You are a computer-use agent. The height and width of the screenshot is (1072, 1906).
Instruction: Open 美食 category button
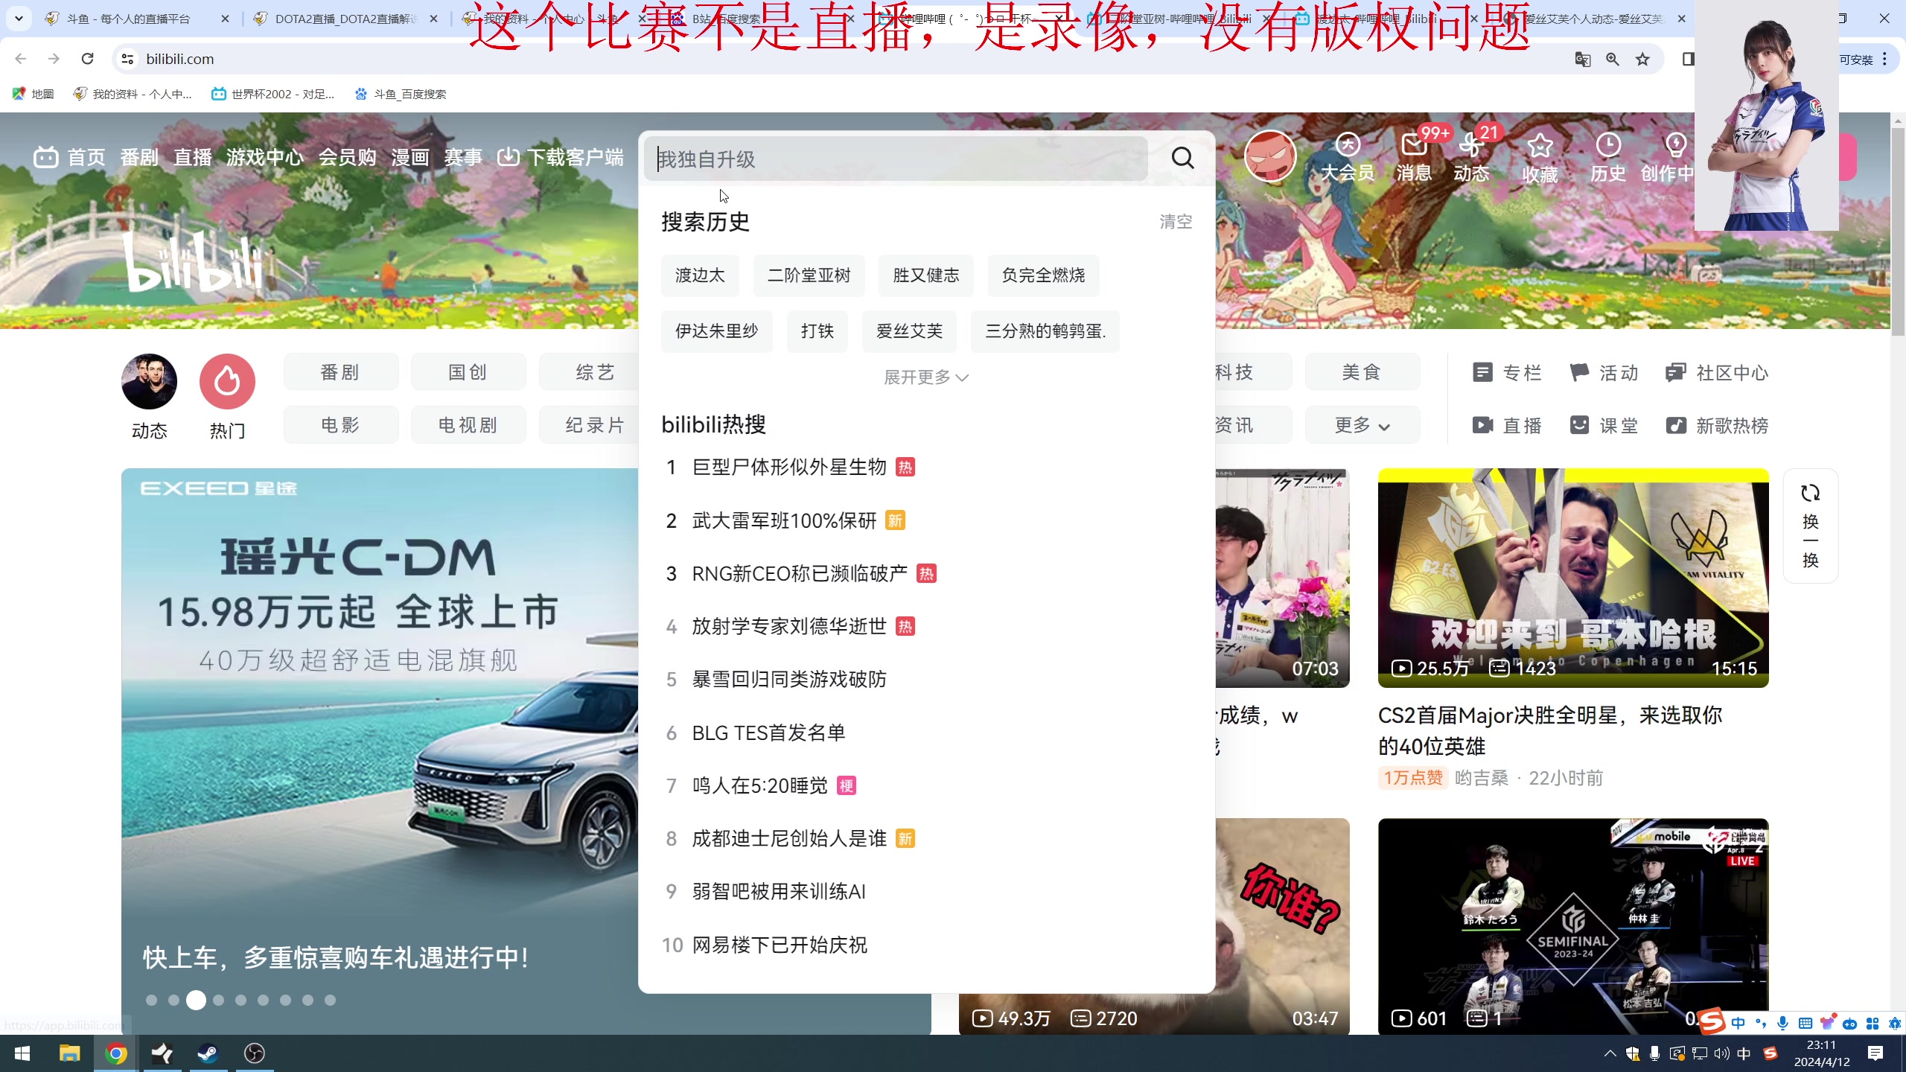tap(1362, 372)
